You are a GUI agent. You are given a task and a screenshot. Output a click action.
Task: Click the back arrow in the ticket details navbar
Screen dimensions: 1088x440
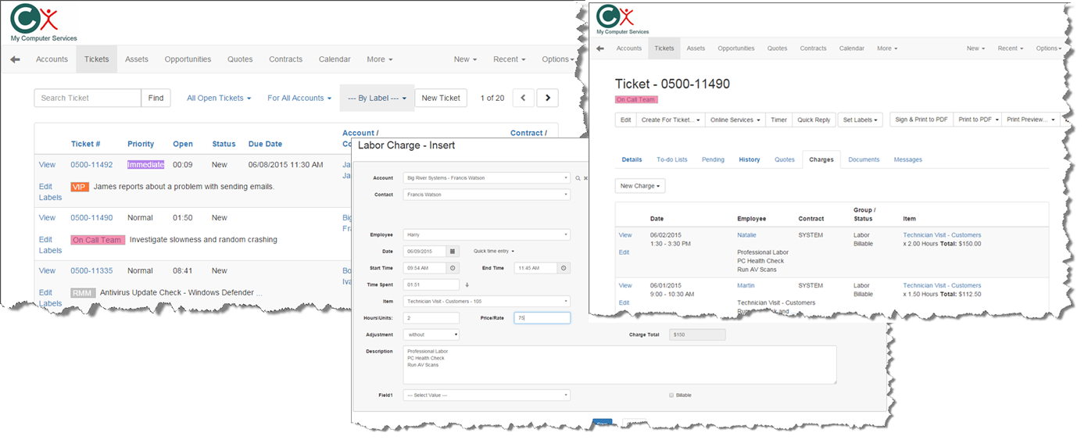(x=600, y=48)
